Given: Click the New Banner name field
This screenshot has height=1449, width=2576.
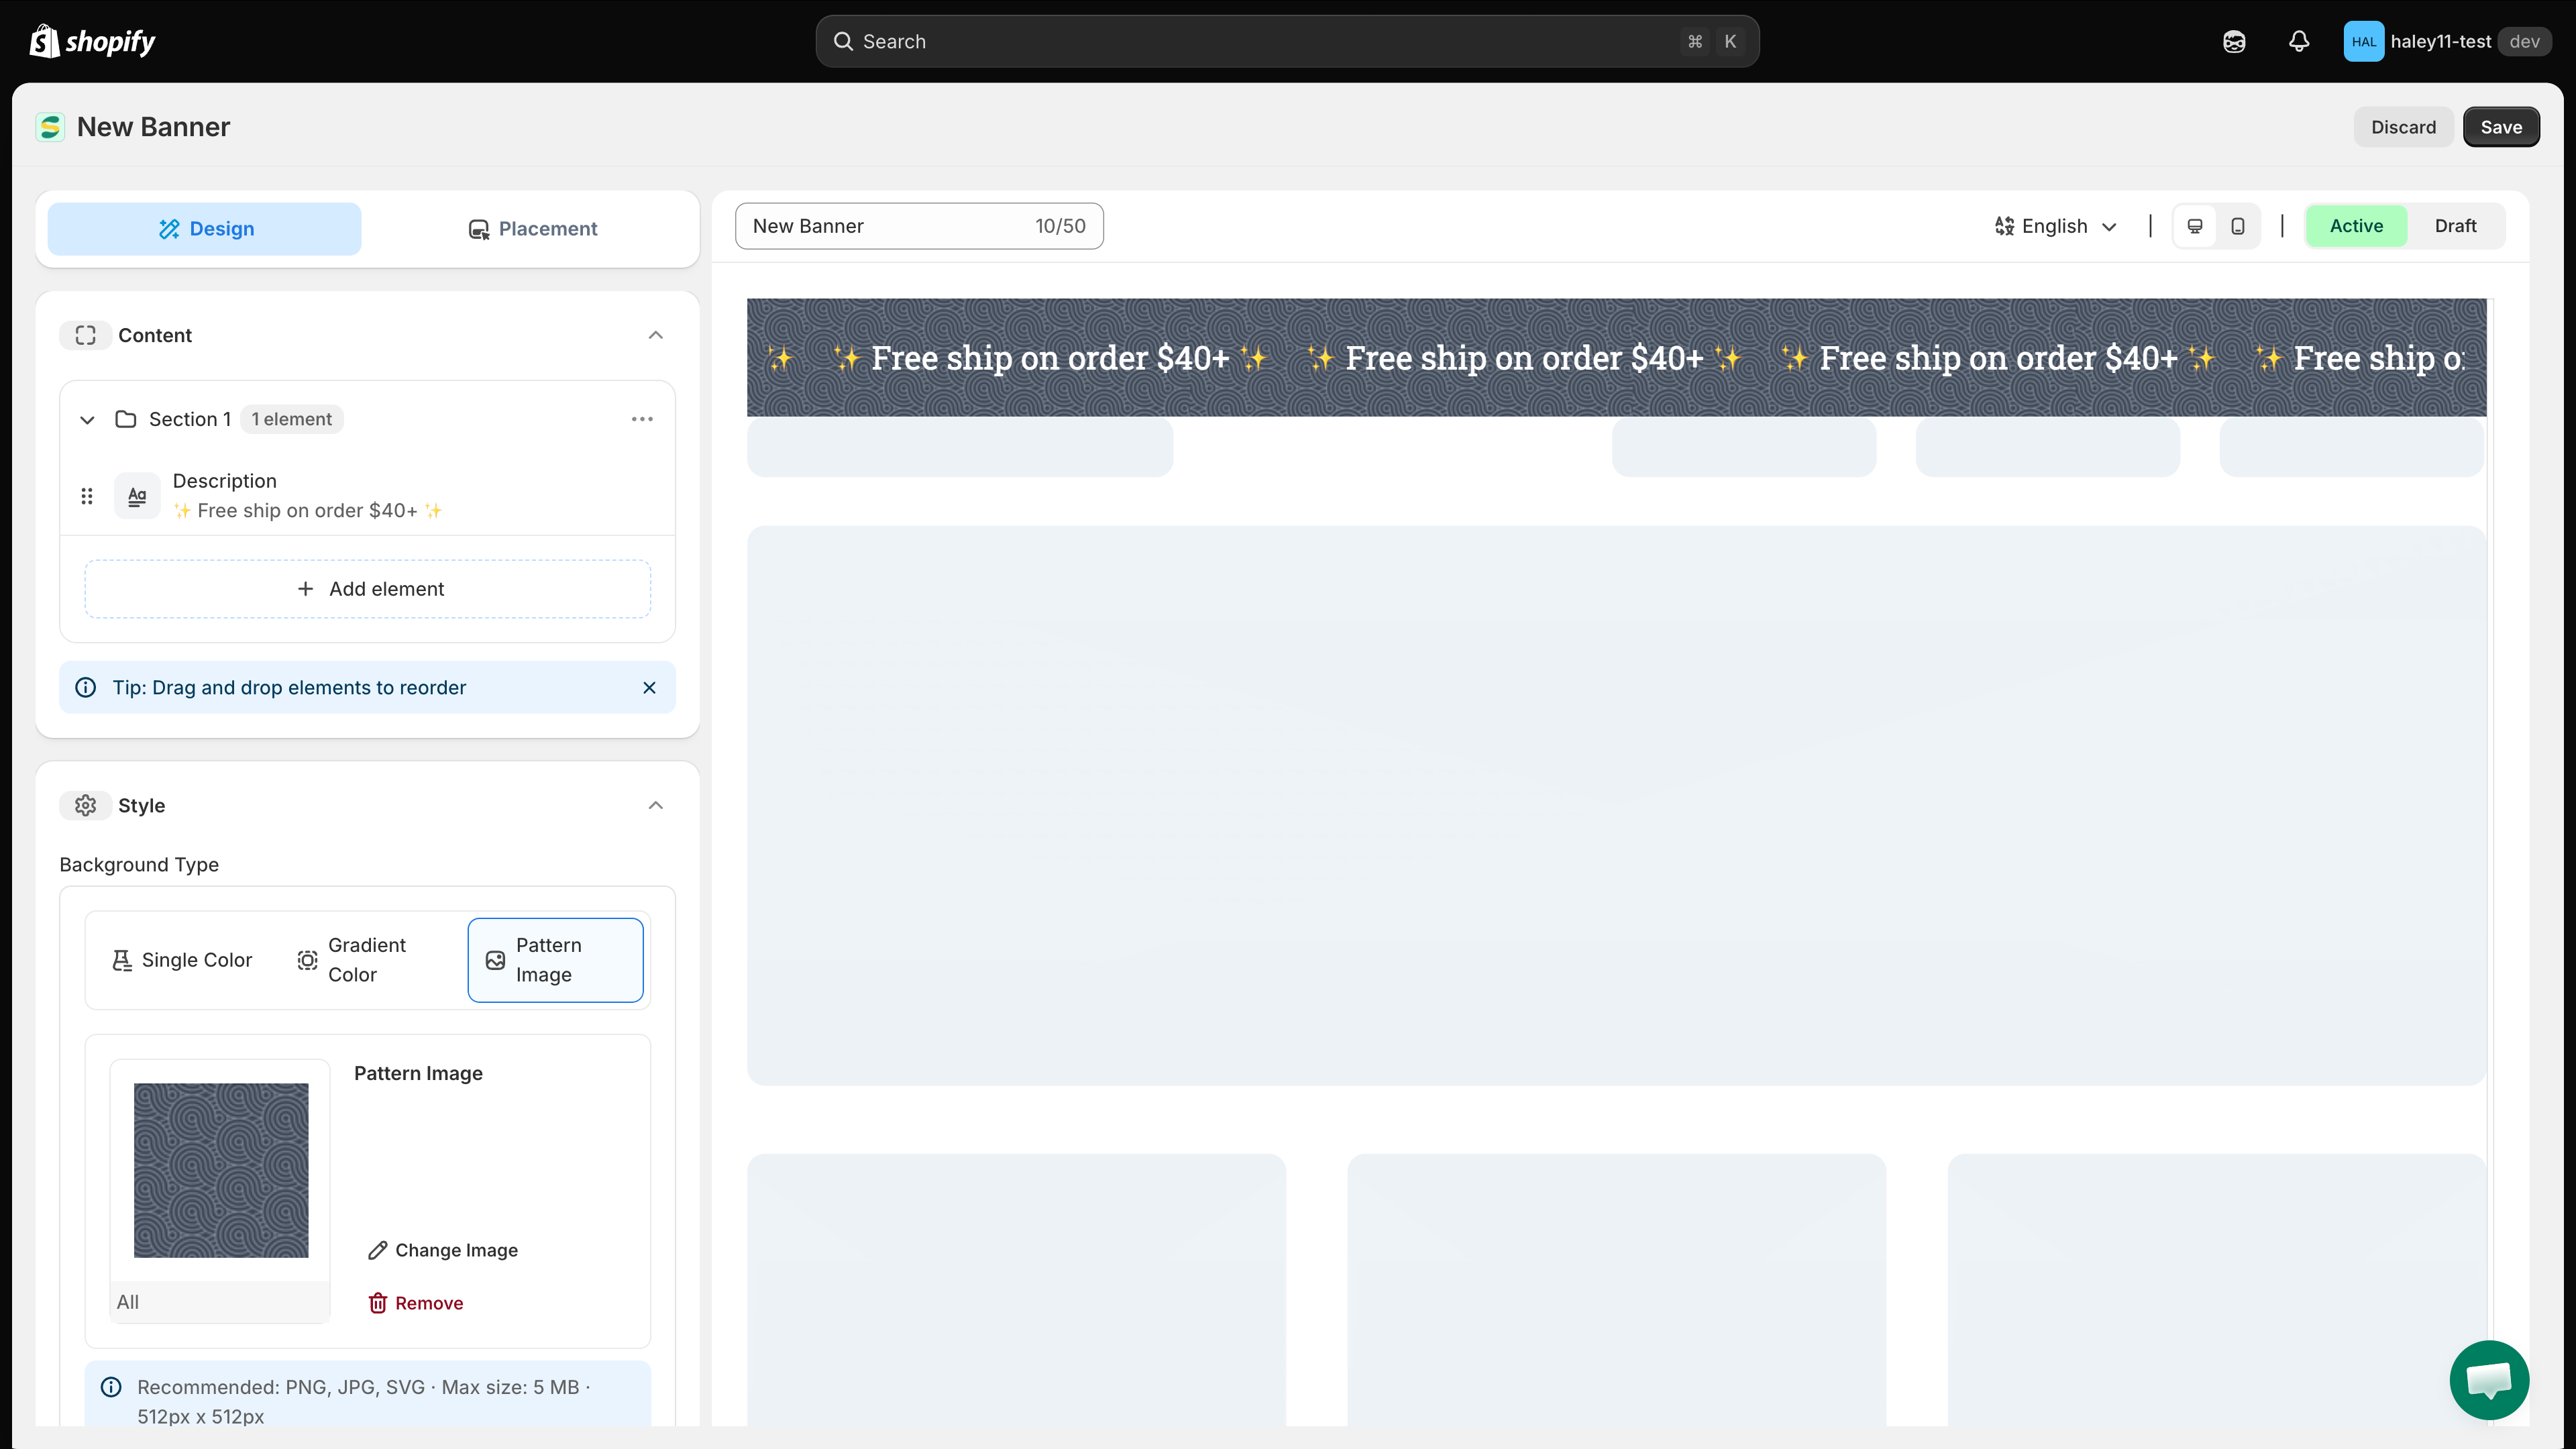Looking at the screenshot, I should tap(919, 226).
